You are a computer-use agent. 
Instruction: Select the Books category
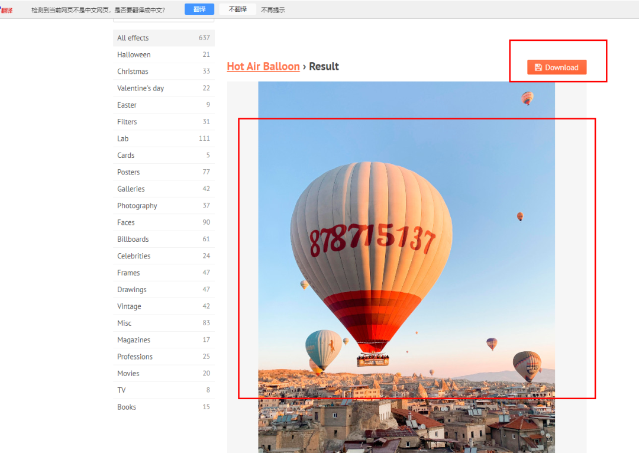tap(127, 407)
